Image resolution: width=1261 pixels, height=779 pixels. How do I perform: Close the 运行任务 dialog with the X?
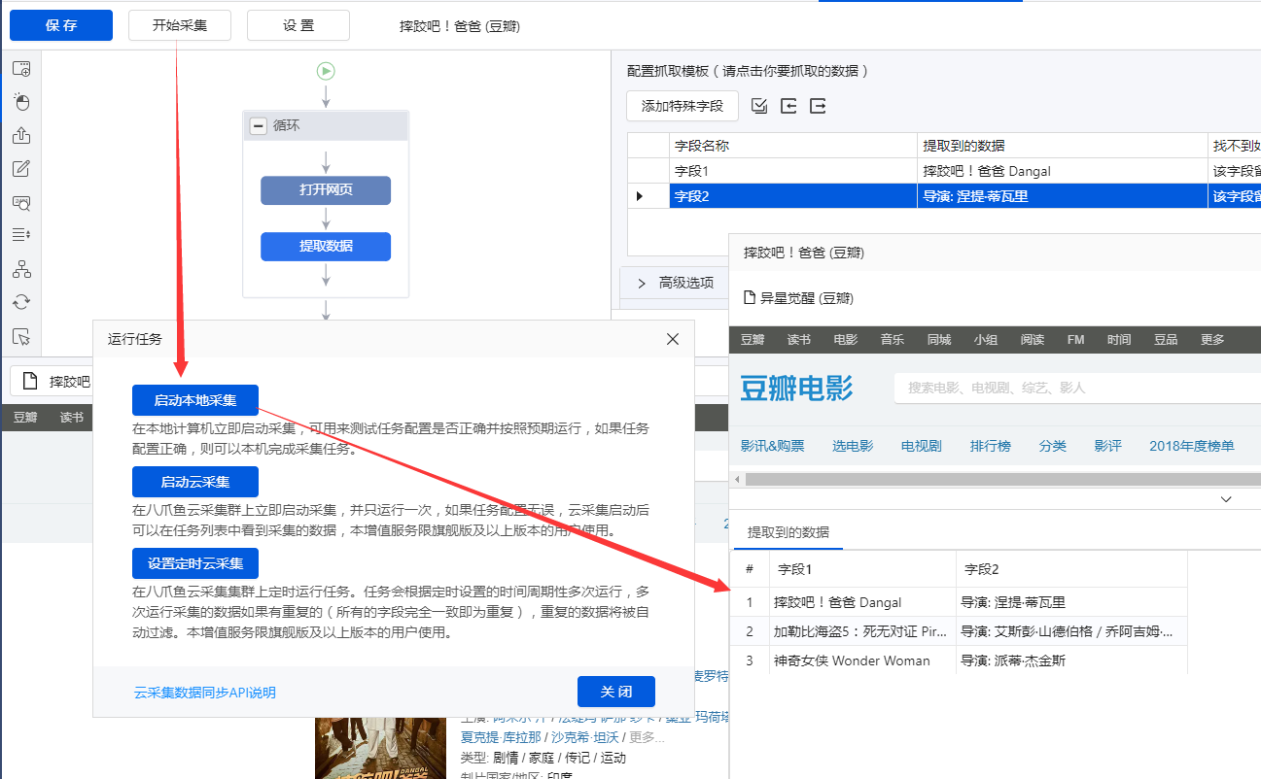pos(673,339)
